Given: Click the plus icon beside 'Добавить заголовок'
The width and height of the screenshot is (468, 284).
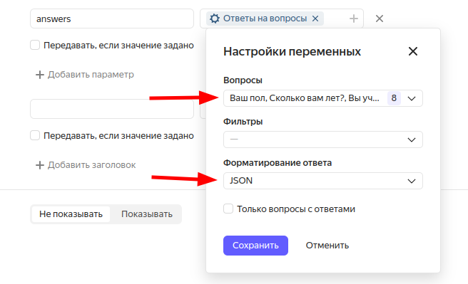Looking at the screenshot, I should 40,165.
